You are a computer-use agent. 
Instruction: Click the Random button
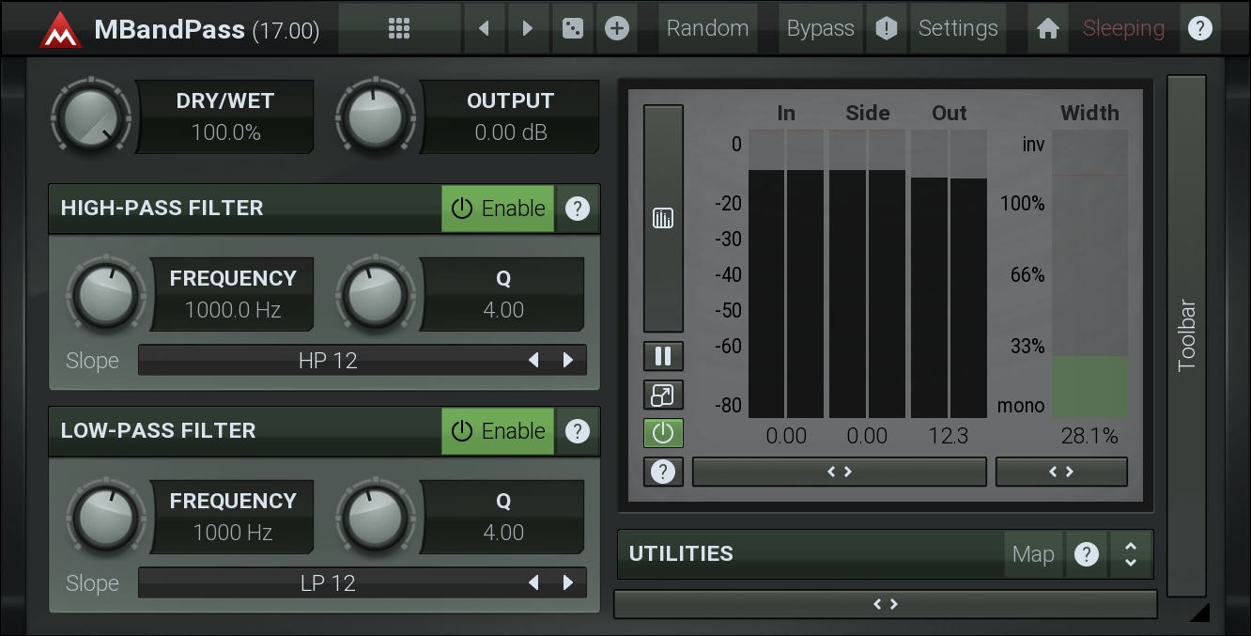(707, 28)
